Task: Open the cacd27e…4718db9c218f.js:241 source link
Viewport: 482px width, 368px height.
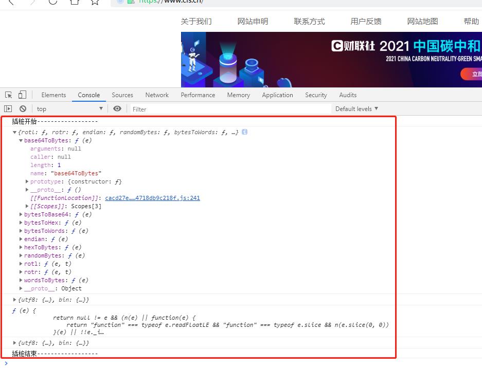Action: click(x=152, y=198)
